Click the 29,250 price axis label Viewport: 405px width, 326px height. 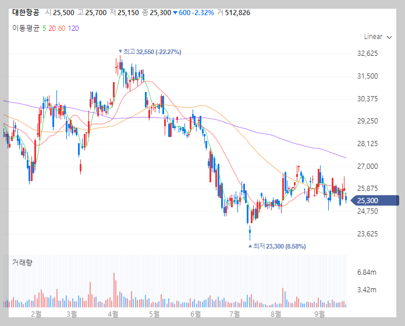pyautogui.click(x=367, y=121)
